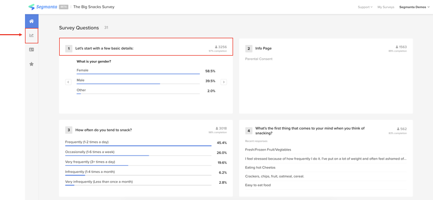Viewport: 433px width, 200px height.
Task: Click respondent icon beside 562
Action: pyautogui.click(x=398, y=129)
